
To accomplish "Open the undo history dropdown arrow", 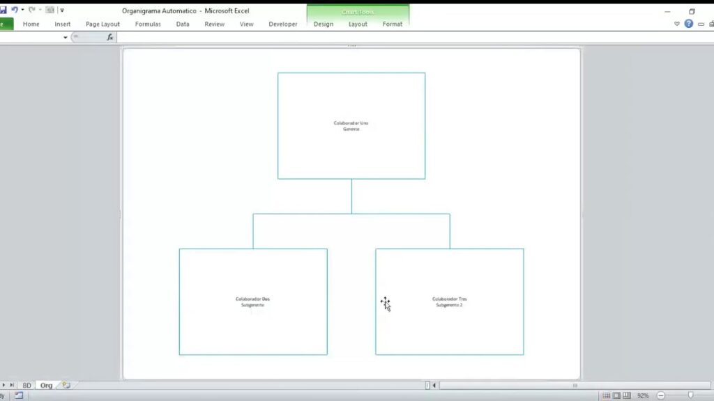I will point(23,10).
